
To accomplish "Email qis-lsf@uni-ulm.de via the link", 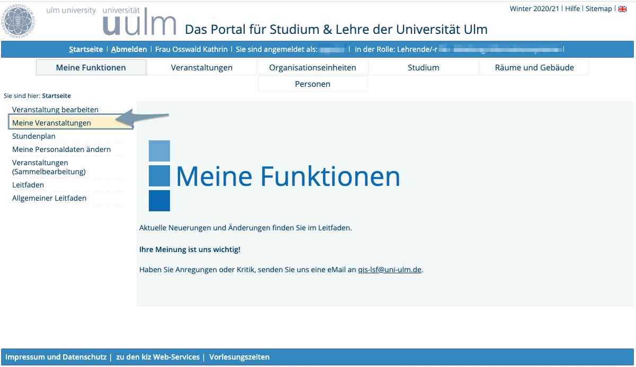I will click(x=390, y=270).
